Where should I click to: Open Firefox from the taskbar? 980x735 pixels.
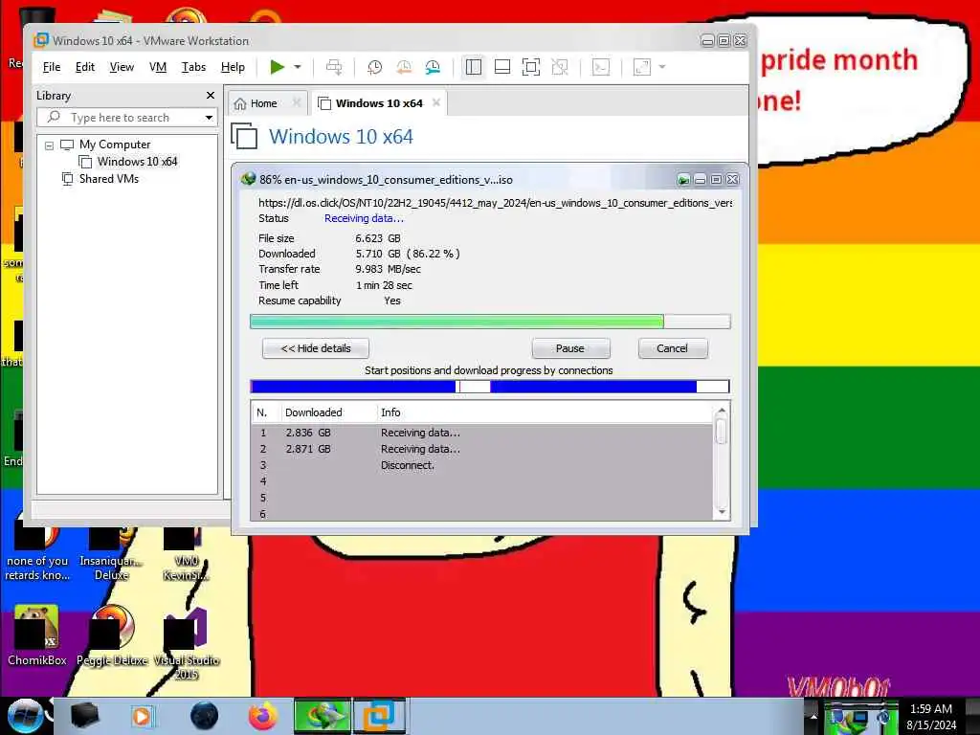coord(263,716)
